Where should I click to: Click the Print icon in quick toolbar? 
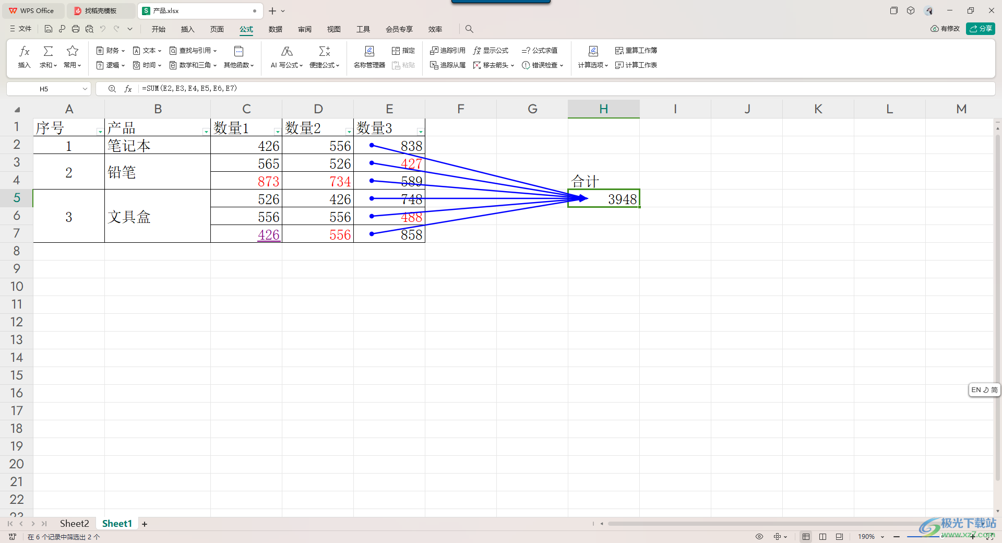click(76, 29)
